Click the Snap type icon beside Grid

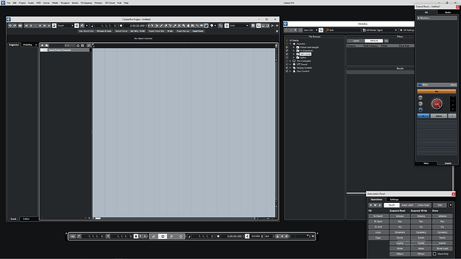(x=226, y=25)
